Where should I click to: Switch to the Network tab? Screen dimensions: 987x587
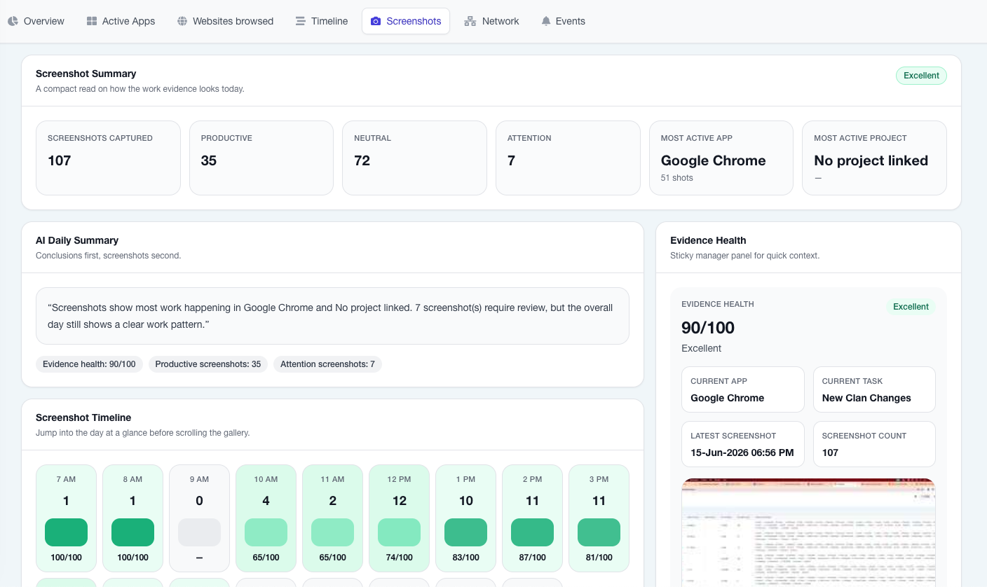(x=491, y=21)
